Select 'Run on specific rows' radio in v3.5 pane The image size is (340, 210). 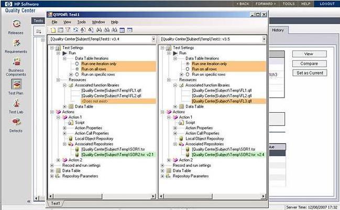[188, 74]
